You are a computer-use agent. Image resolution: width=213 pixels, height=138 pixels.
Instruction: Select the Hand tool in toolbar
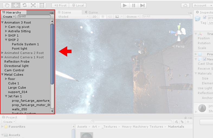(7, 5)
